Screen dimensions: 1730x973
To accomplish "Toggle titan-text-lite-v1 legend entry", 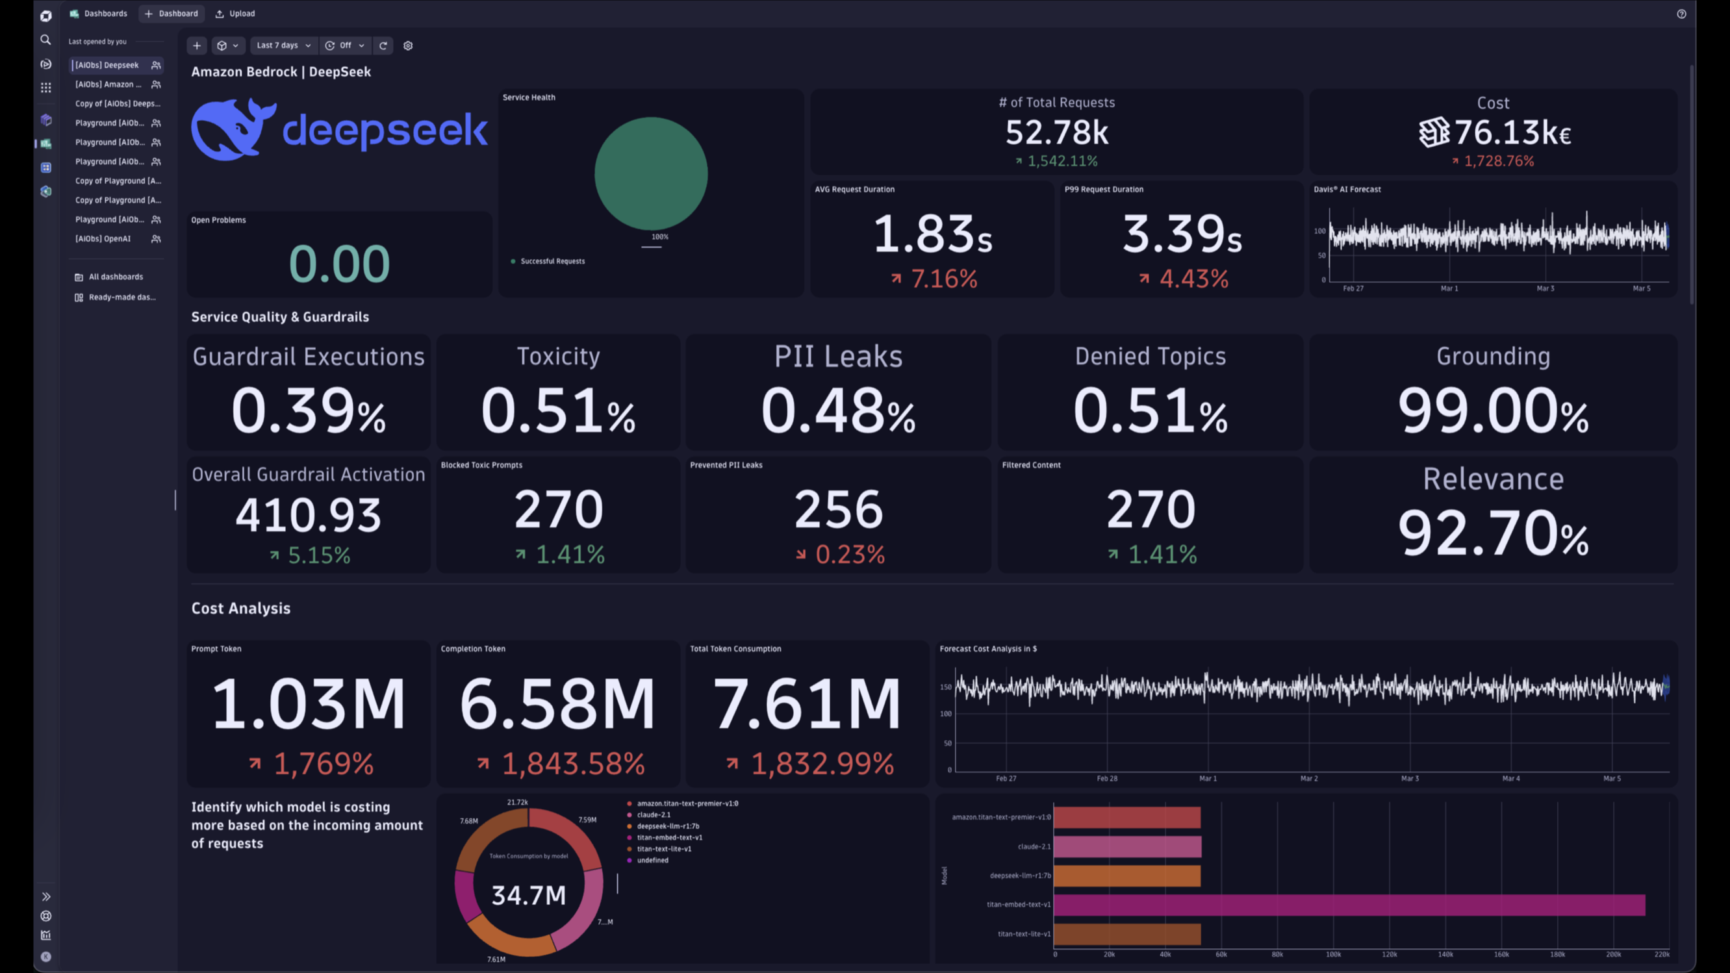I will (659, 850).
